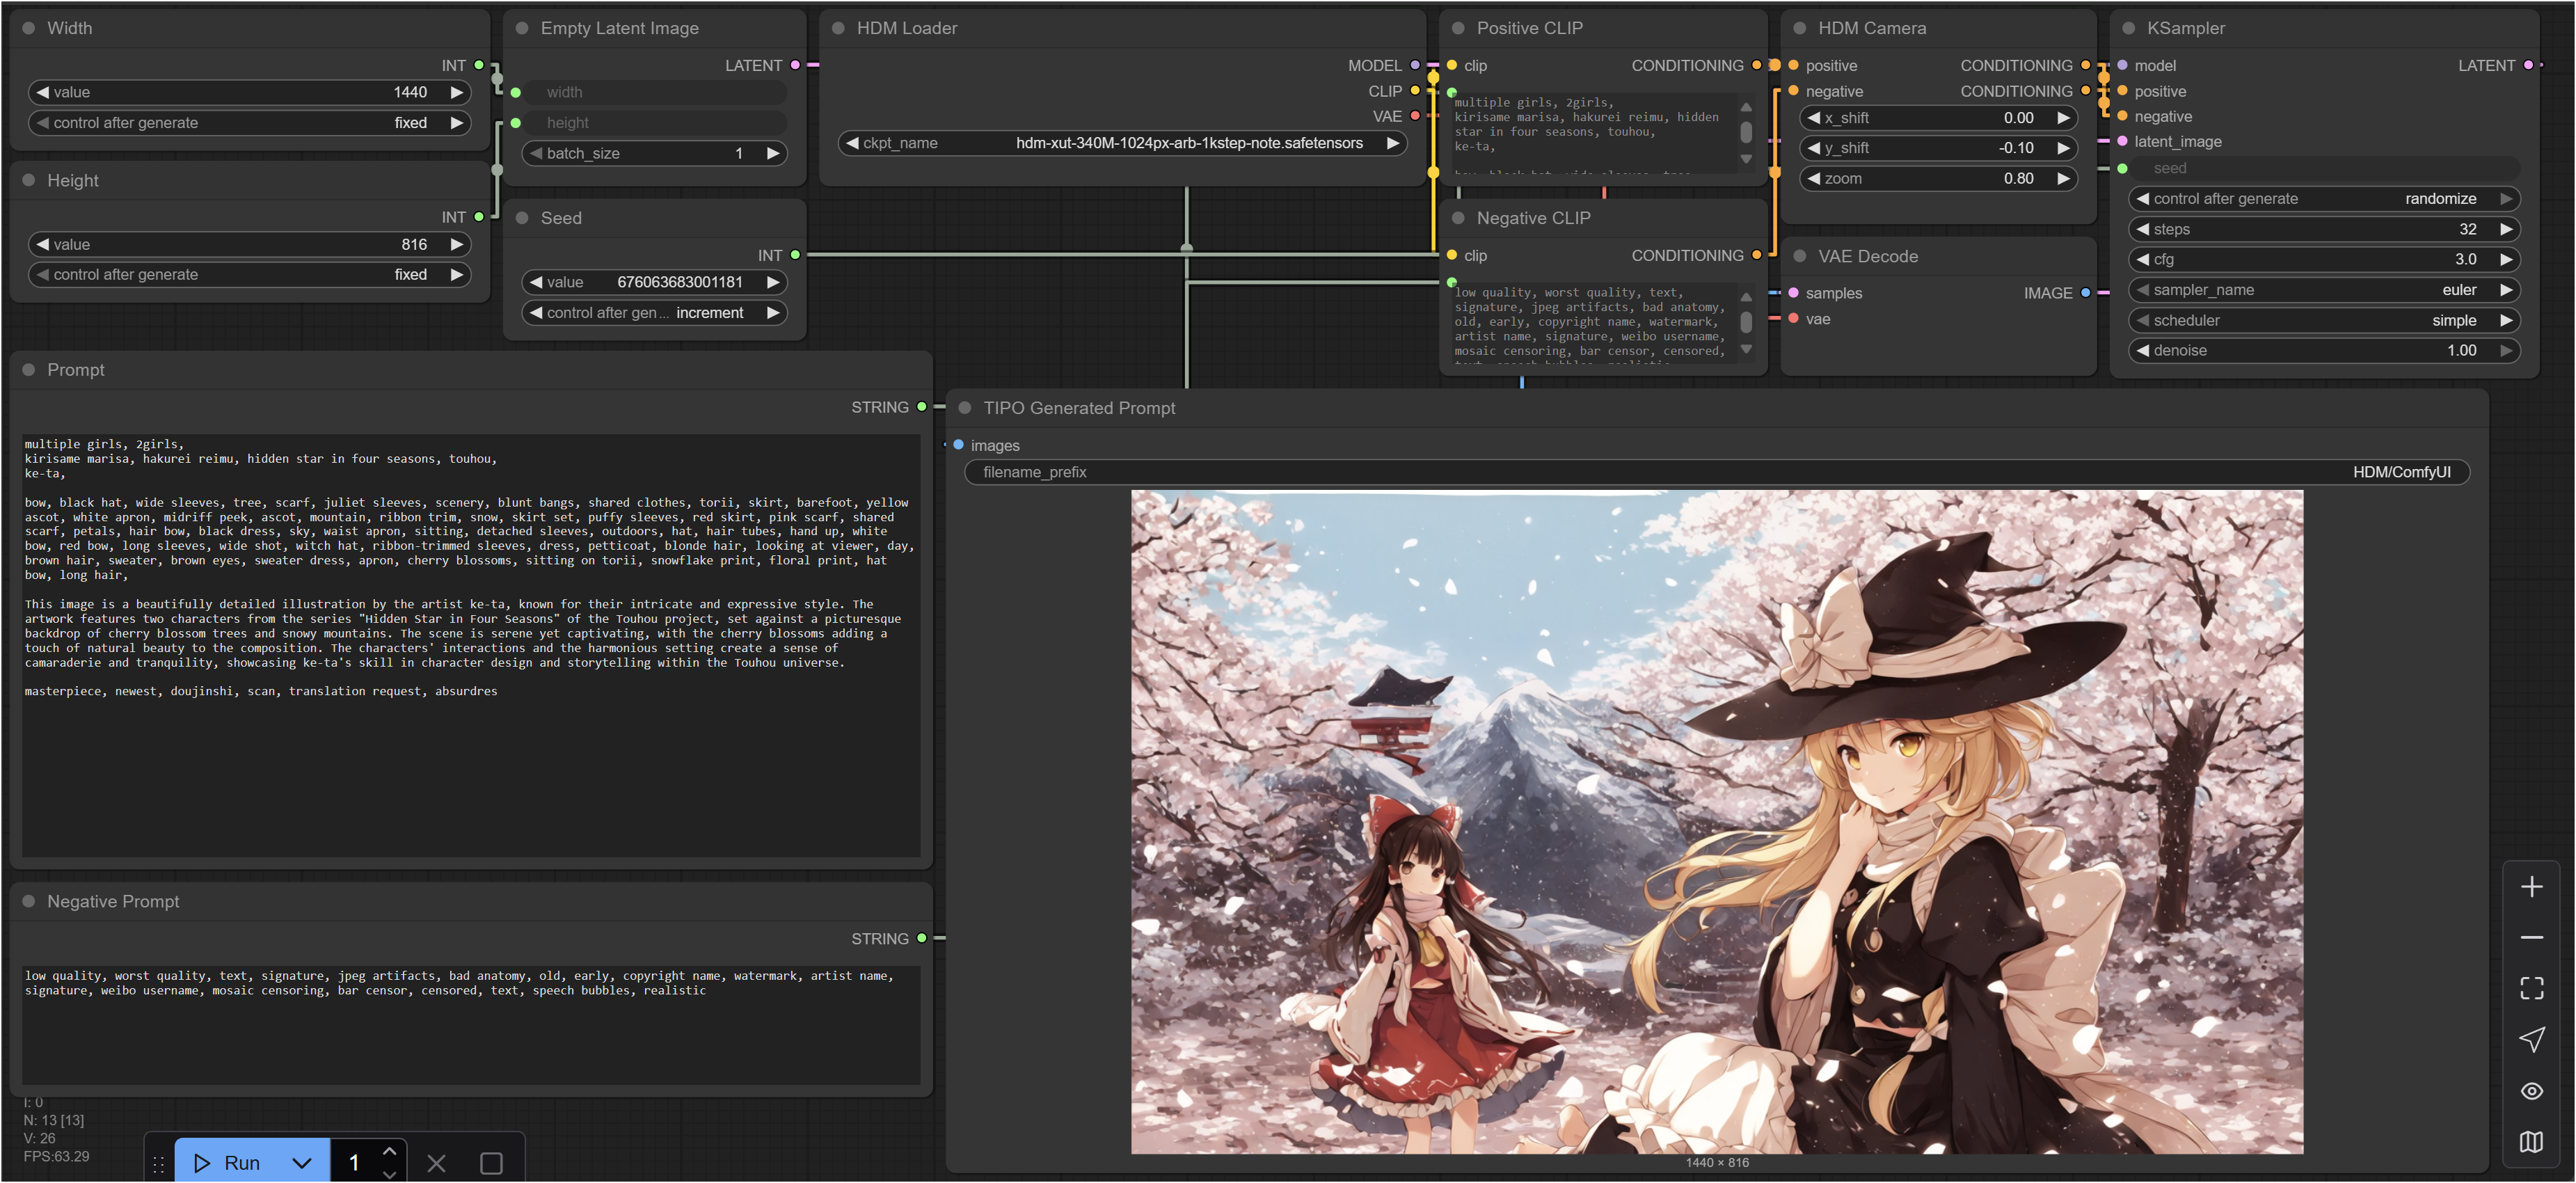Open Seed node's control after generate increment option
2576x1183 pixels.
coord(654,313)
